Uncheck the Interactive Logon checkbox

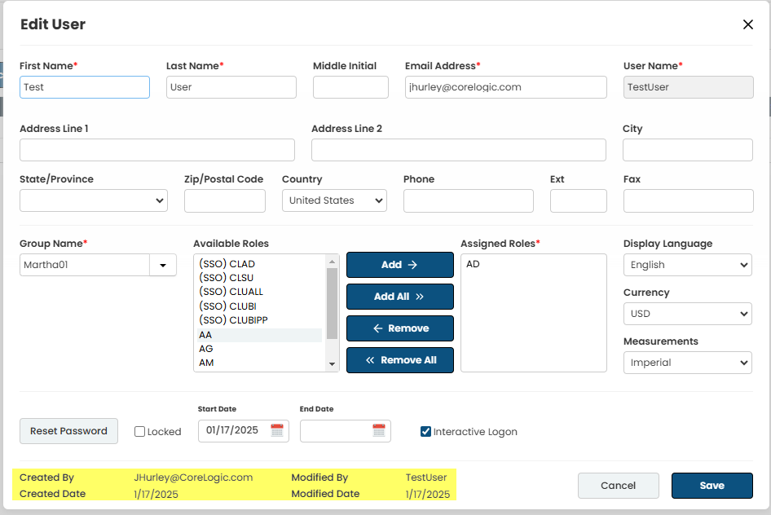425,432
